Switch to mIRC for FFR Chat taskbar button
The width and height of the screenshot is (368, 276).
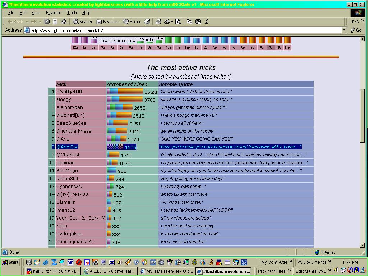(x=53, y=271)
